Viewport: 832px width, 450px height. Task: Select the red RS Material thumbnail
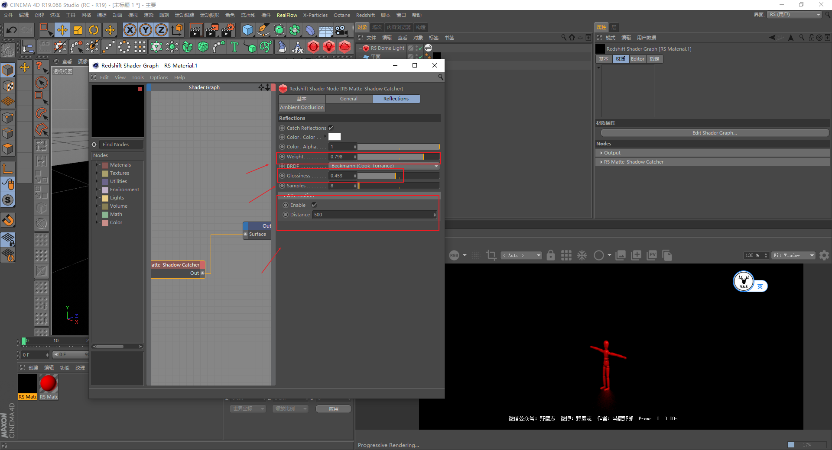coord(49,384)
